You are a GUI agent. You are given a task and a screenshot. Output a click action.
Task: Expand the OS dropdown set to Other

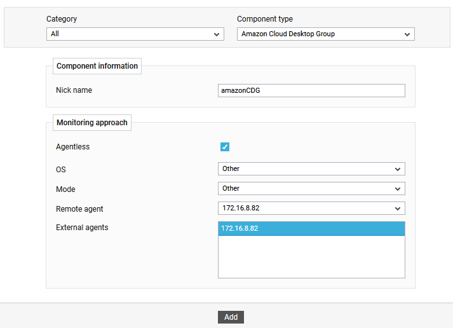click(311, 169)
